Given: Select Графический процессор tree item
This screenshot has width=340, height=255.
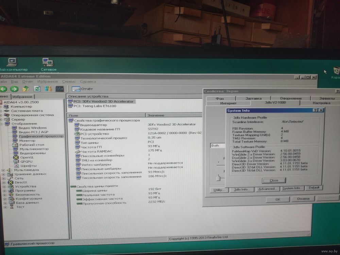Looking at the screenshot, I should pyautogui.click(x=41, y=136).
